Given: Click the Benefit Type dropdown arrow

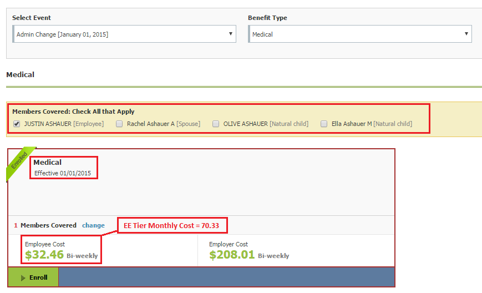Looking at the screenshot, I should (466, 34).
